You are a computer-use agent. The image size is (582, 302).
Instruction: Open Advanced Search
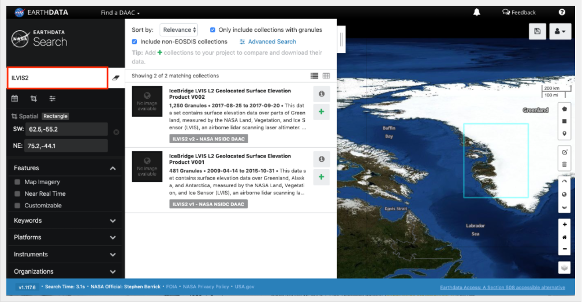(268, 42)
